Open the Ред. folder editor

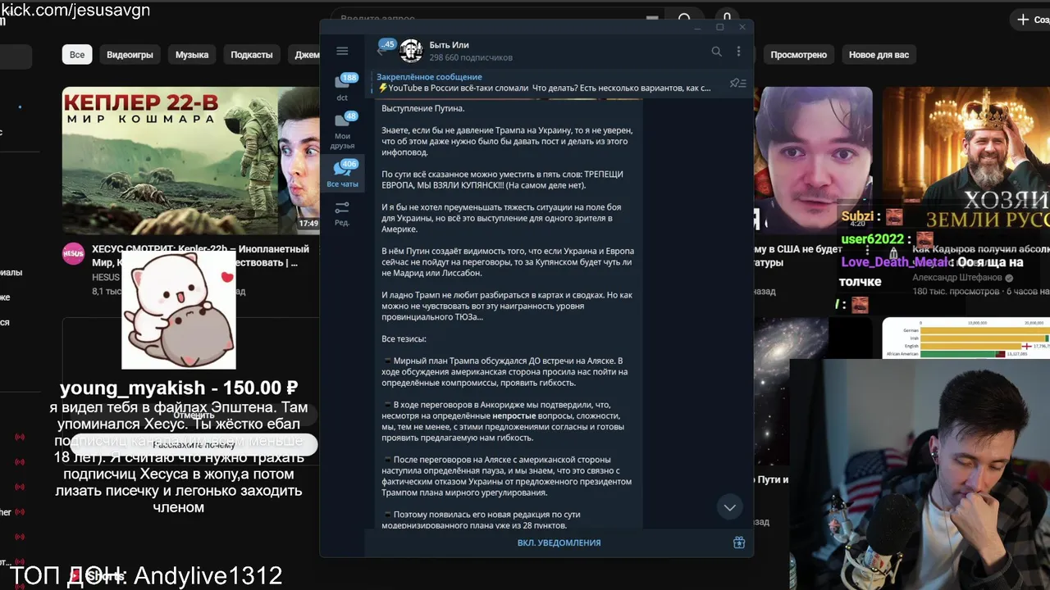342,214
